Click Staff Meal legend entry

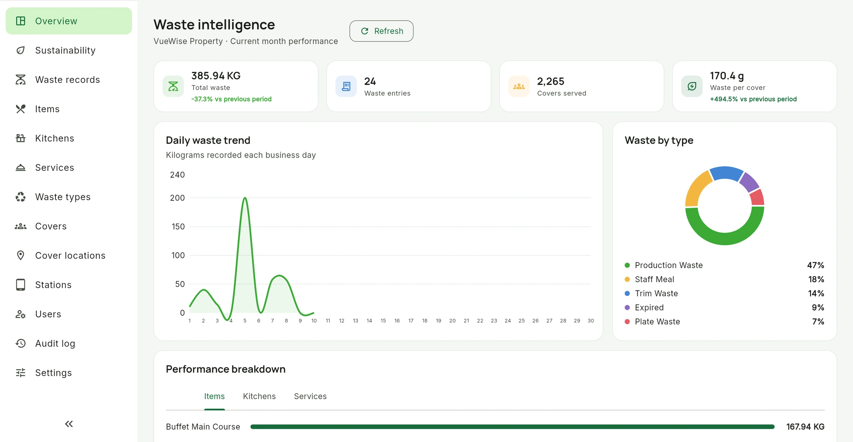tap(724, 279)
